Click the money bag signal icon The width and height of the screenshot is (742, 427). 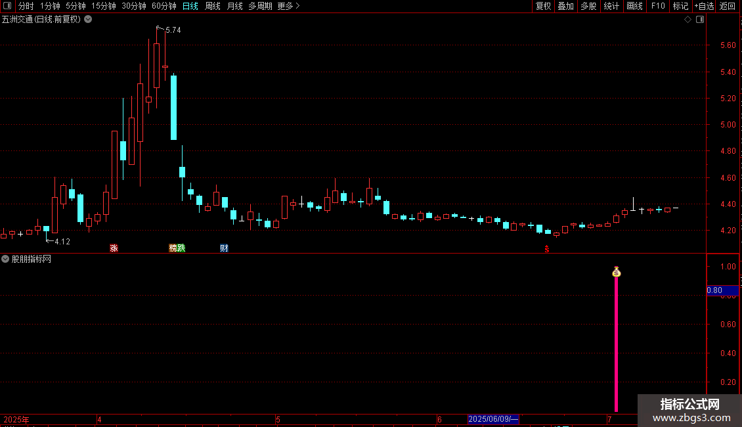[x=616, y=272]
